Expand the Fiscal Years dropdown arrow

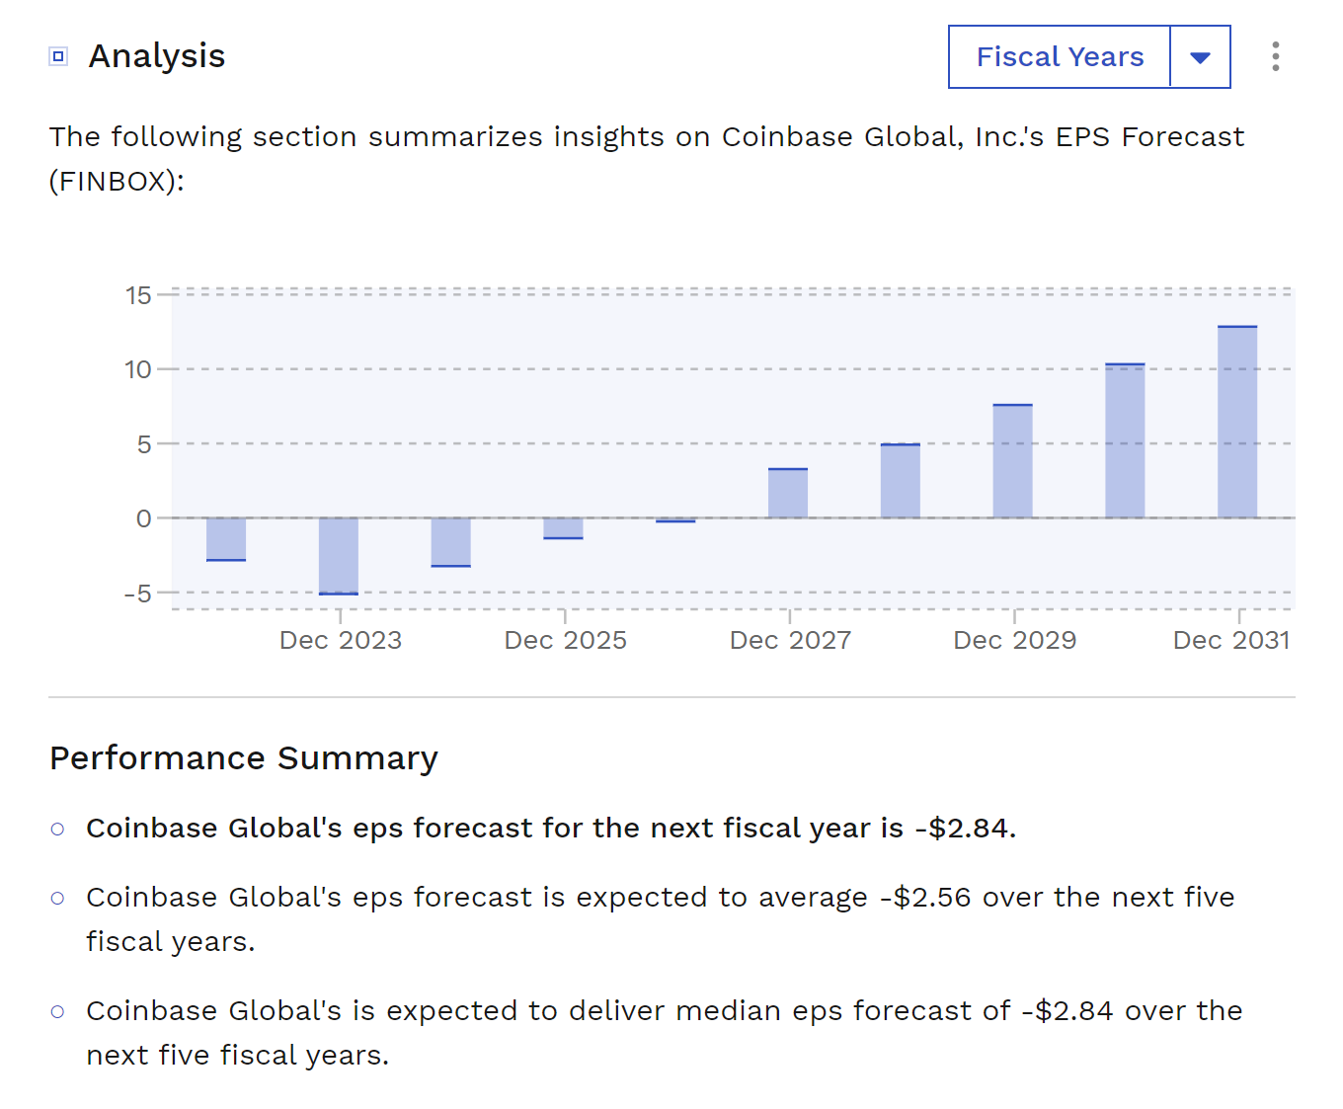pos(1200,57)
